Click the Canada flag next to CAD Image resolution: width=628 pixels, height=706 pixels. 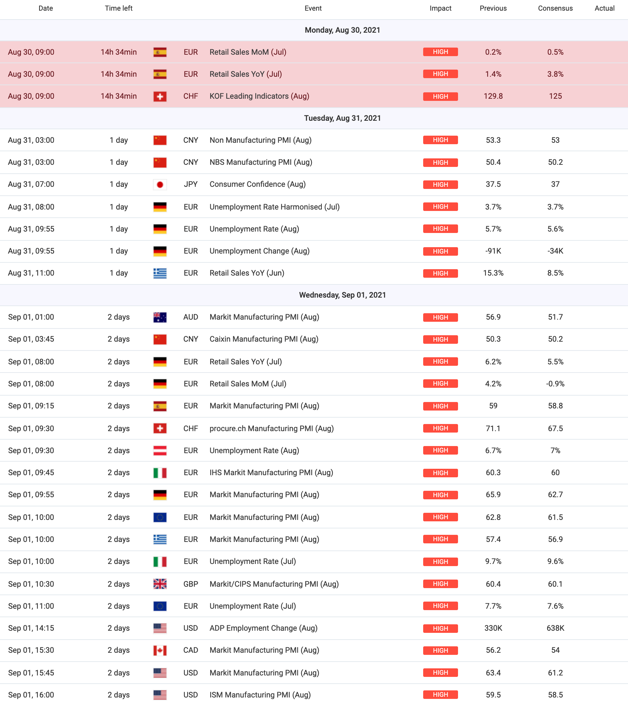tap(160, 651)
